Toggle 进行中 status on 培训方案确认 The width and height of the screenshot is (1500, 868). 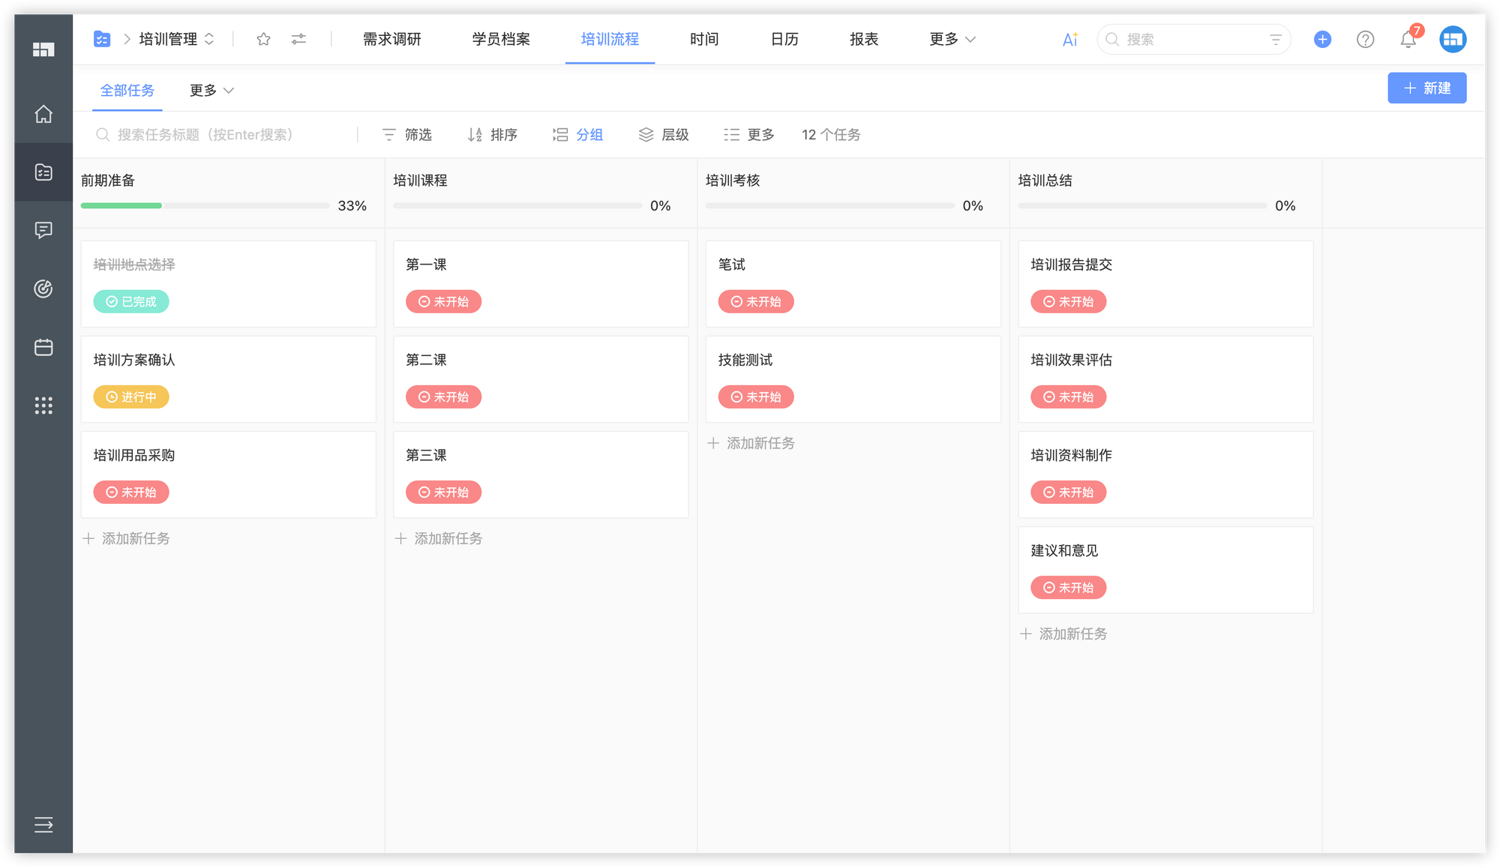(131, 397)
